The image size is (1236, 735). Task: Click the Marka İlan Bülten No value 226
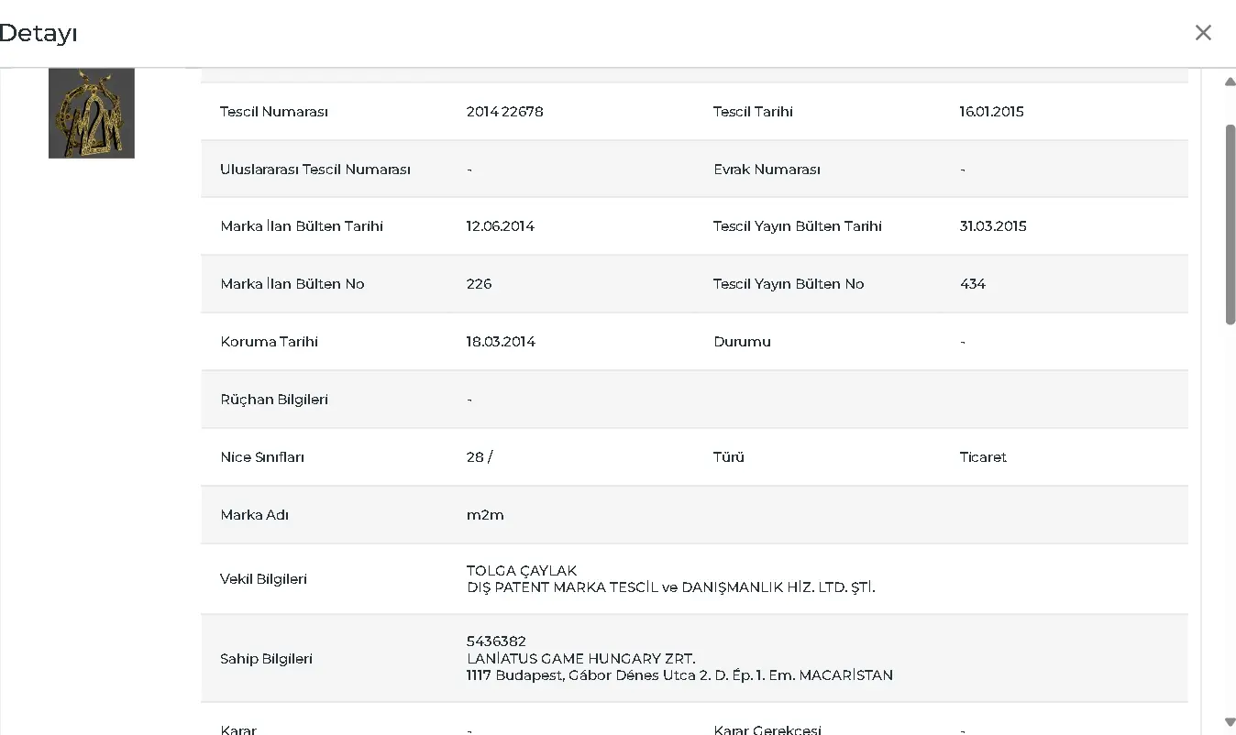click(x=479, y=284)
